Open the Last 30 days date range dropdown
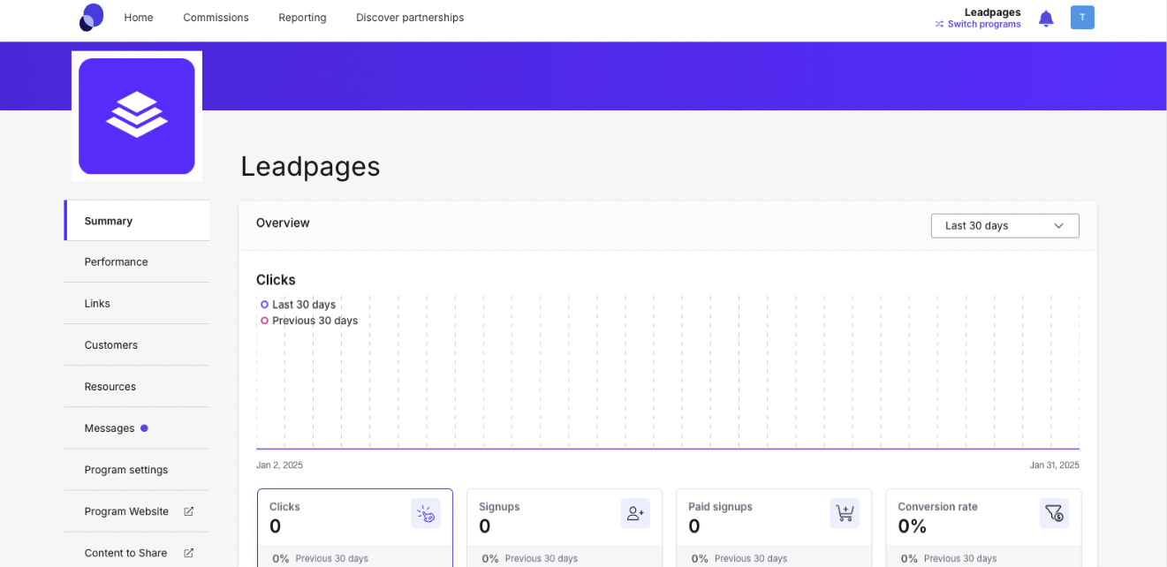Image resolution: width=1167 pixels, height=567 pixels. tap(1004, 225)
